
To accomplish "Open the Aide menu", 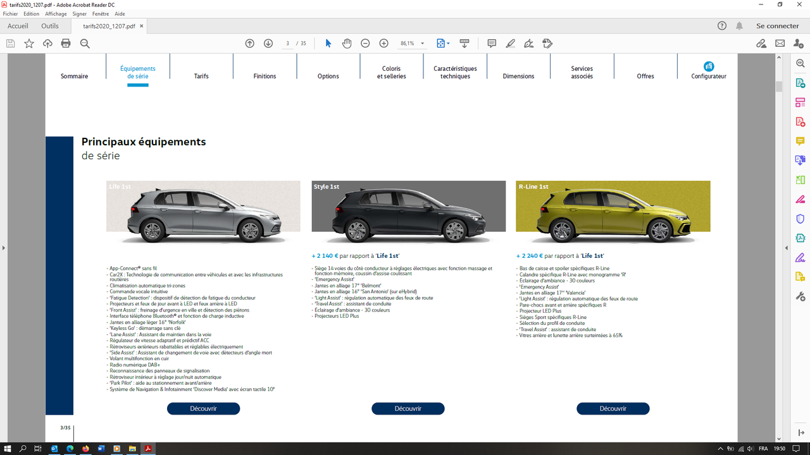I will pos(120,13).
